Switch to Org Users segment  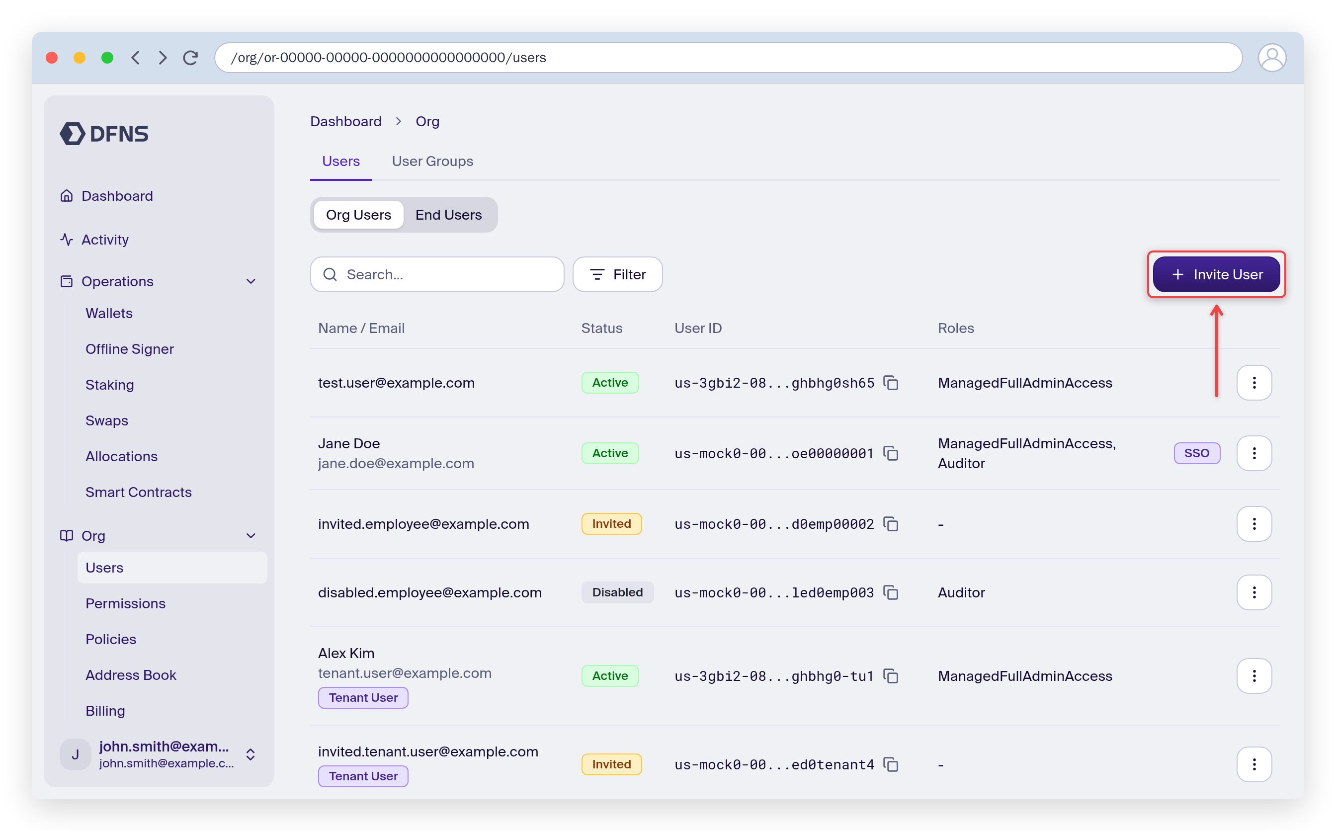(358, 215)
